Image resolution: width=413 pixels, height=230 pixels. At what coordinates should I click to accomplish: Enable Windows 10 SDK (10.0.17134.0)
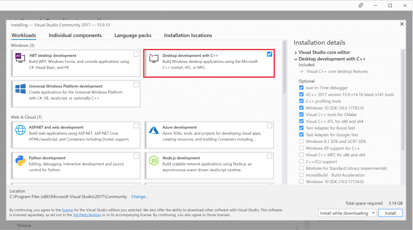coord(301,182)
